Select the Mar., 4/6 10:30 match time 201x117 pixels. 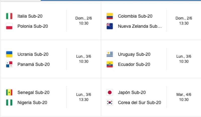click(184, 97)
